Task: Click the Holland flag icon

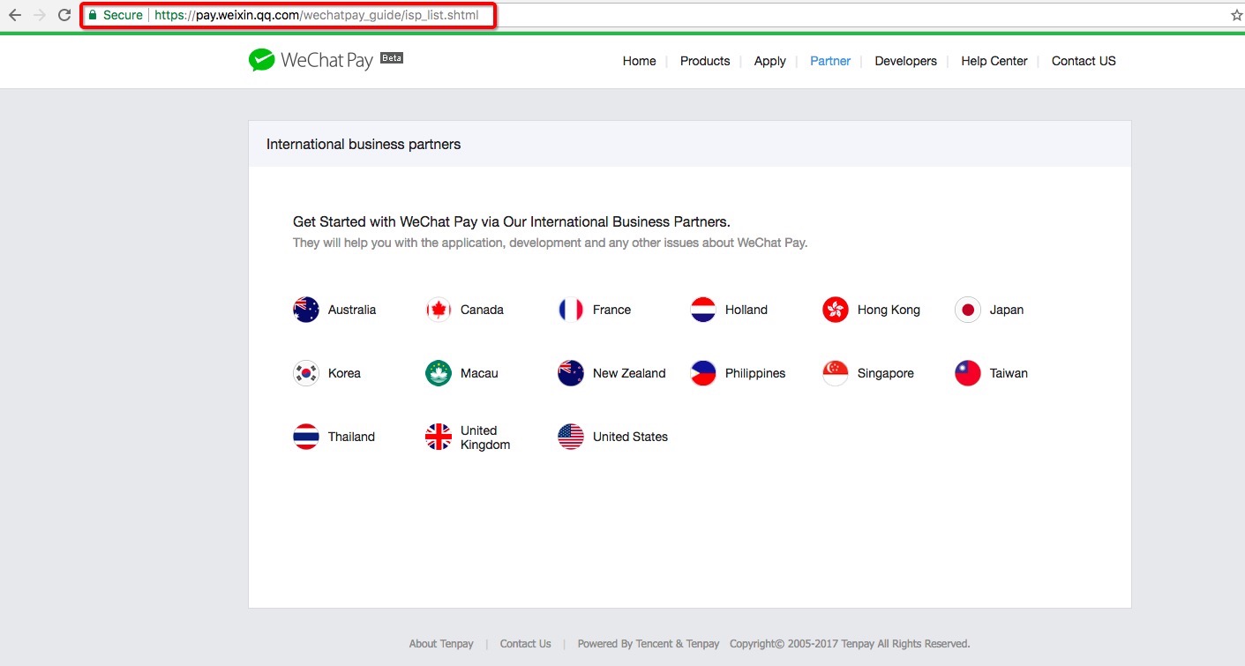Action: [x=703, y=310]
